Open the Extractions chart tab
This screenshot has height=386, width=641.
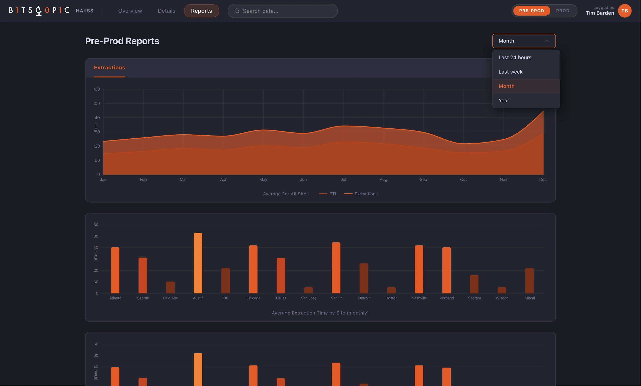pyautogui.click(x=109, y=68)
